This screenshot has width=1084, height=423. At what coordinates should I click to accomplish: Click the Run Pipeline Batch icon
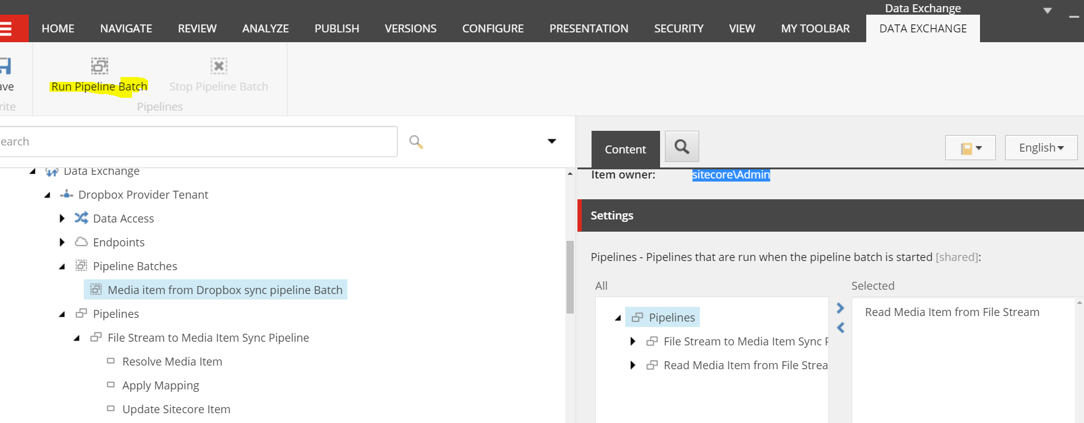(100, 65)
